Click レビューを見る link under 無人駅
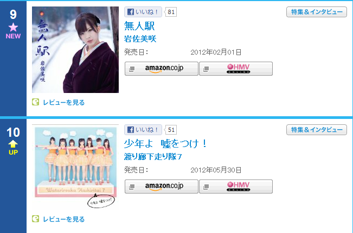353x233 pixels. 63,103
